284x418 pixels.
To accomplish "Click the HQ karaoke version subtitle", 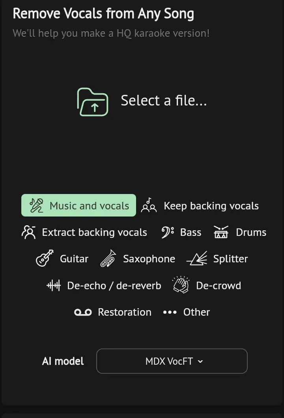I will point(111,33).
